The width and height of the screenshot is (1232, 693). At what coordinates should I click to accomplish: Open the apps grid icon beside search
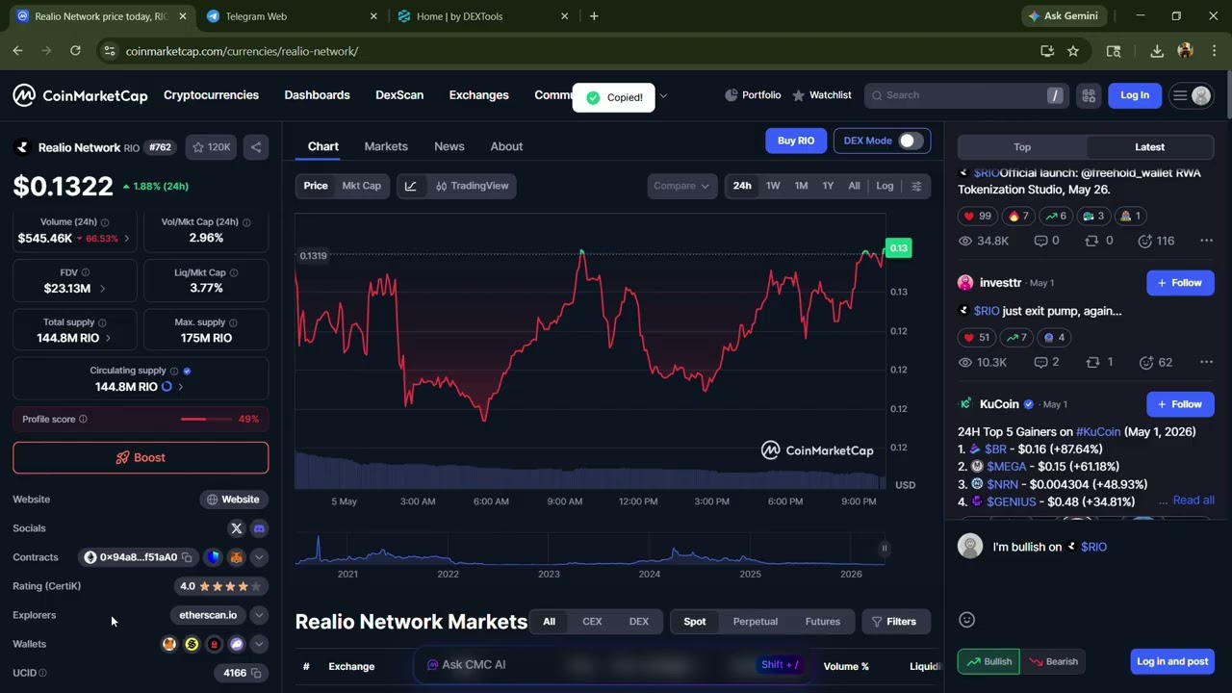[x=1089, y=95]
